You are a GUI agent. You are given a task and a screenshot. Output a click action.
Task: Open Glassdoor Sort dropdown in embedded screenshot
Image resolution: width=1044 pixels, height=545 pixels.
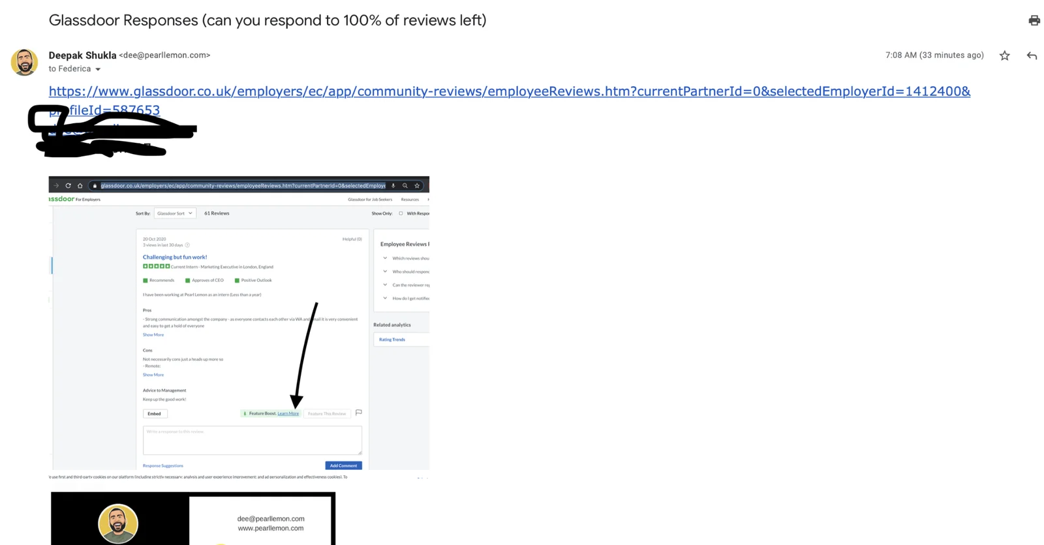click(x=175, y=213)
